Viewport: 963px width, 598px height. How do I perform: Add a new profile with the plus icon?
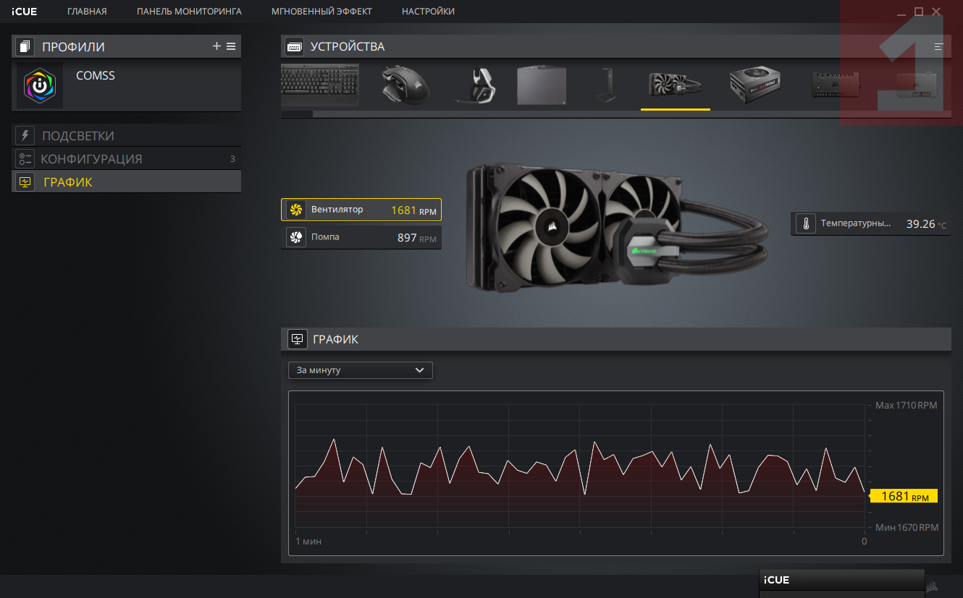(216, 46)
